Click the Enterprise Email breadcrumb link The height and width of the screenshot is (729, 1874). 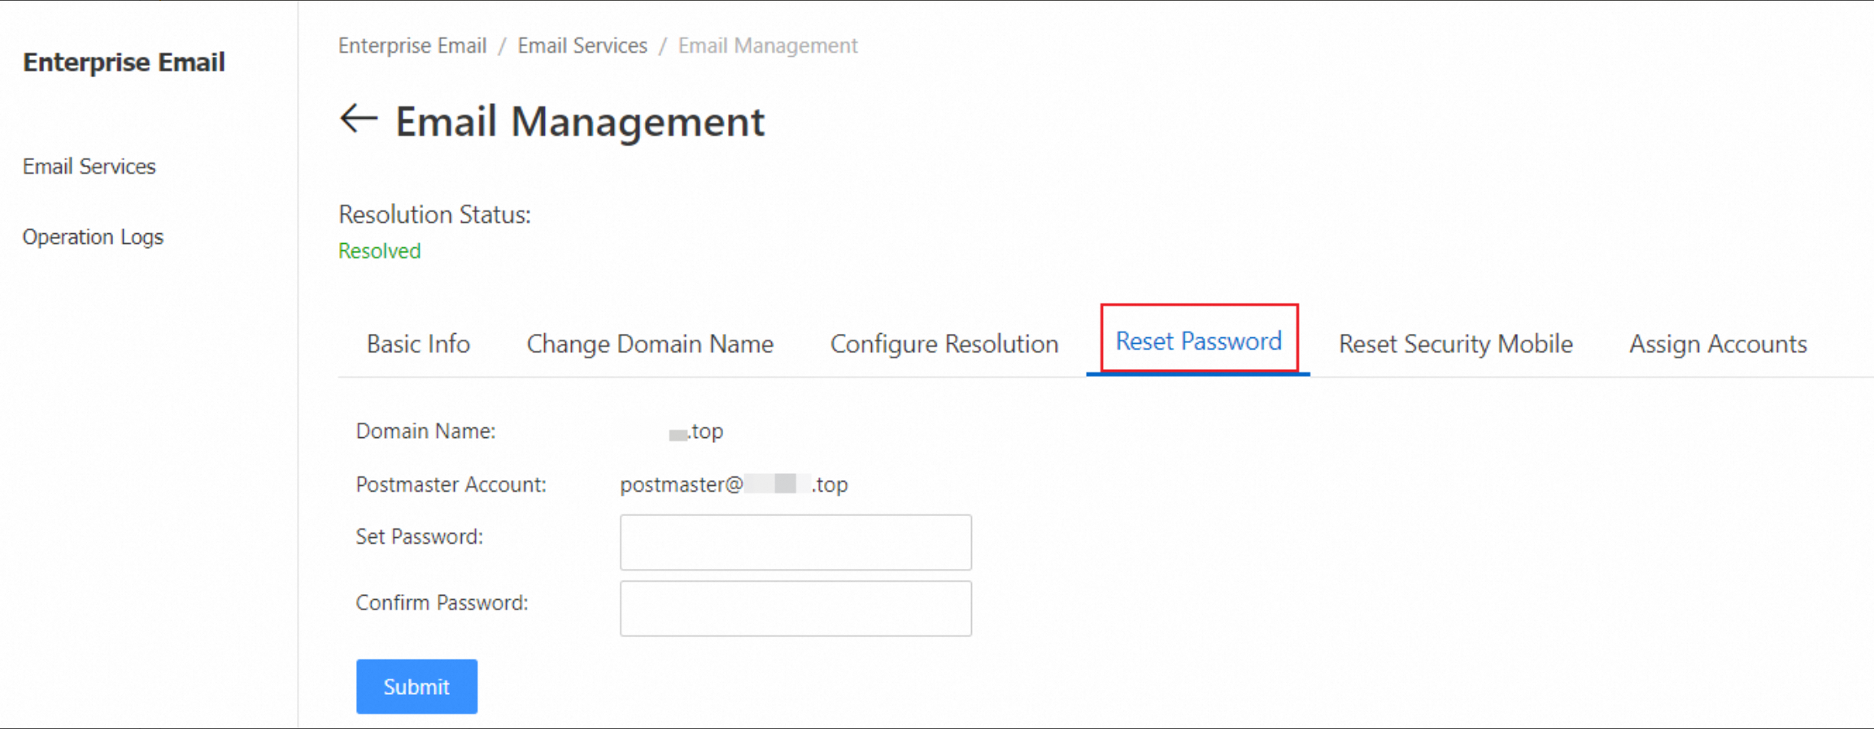click(x=412, y=46)
